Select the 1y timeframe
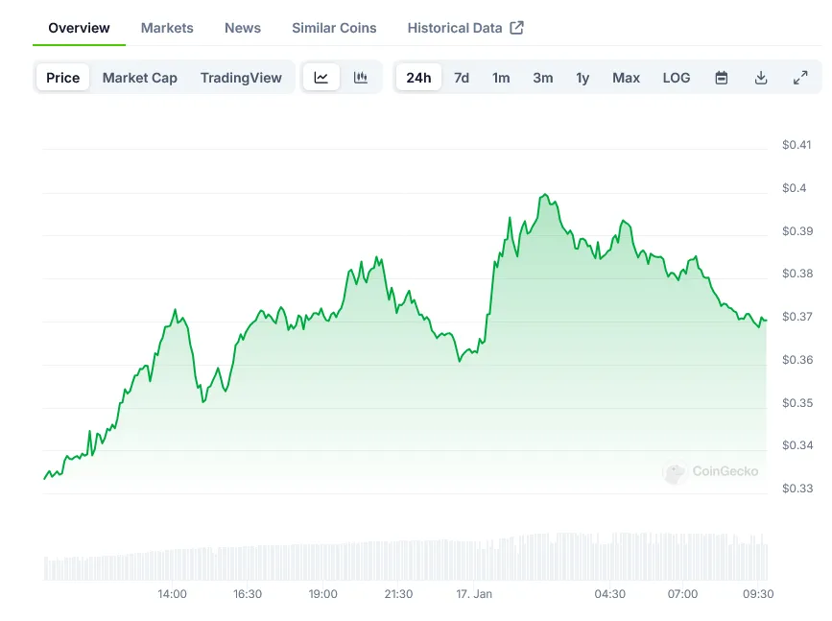 582,77
